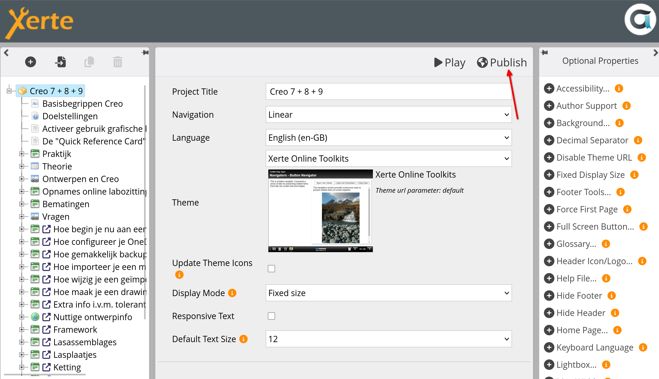659x379 pixels.
Task: Click the pin icon on left panel
Action: tap(145, 53)
